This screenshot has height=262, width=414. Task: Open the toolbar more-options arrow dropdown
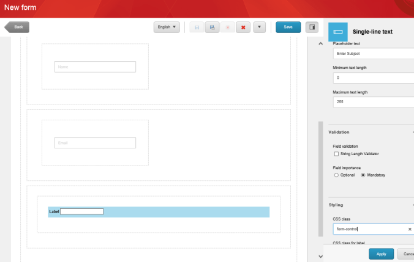click(x=259, y=27)
